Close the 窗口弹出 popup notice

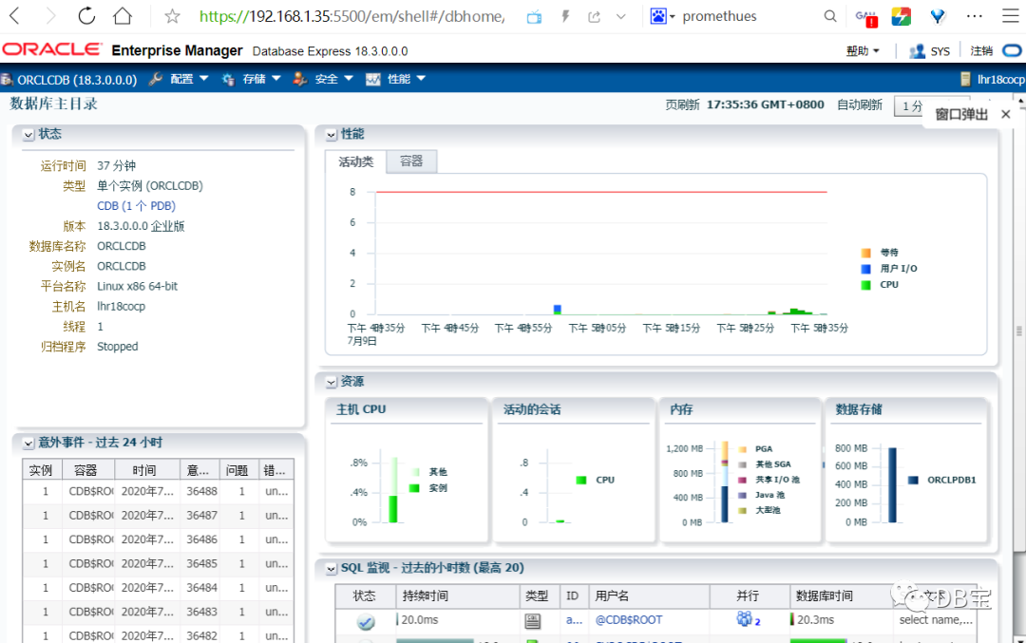[1006, 115]
